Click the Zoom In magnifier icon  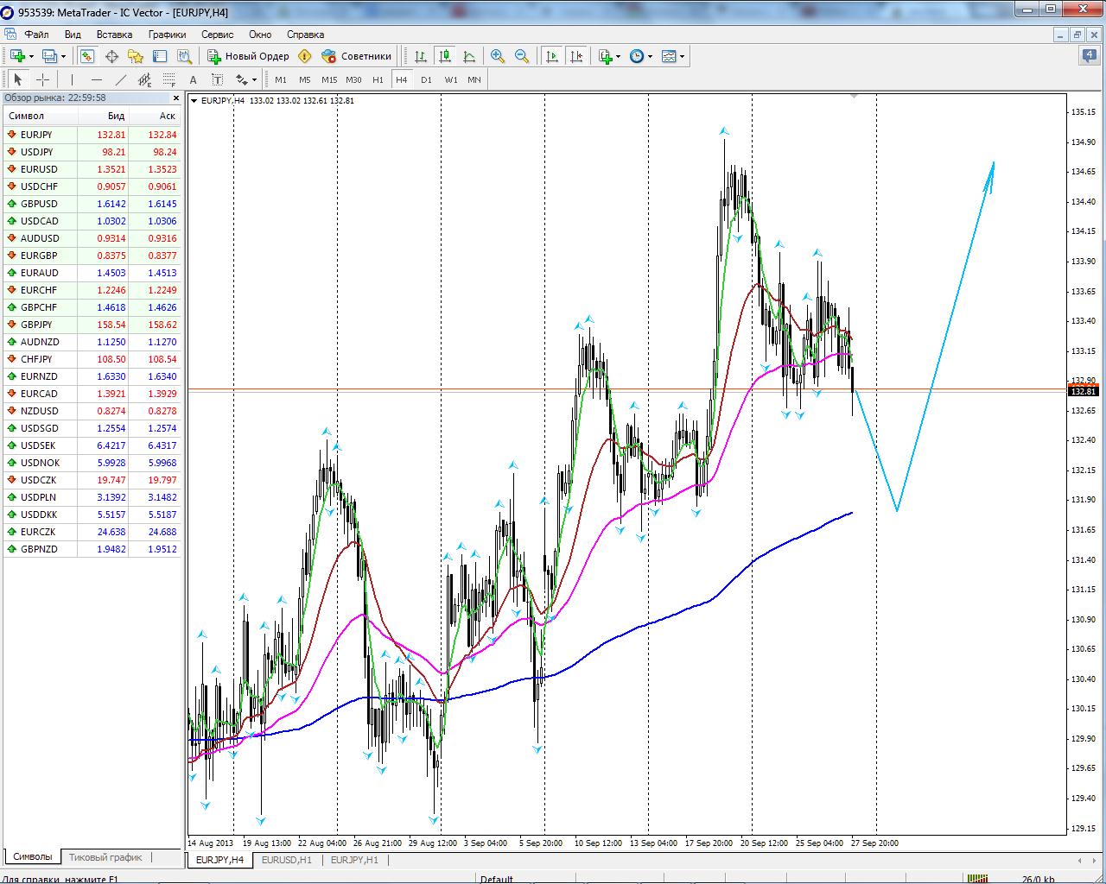click(x=498, y=56)
